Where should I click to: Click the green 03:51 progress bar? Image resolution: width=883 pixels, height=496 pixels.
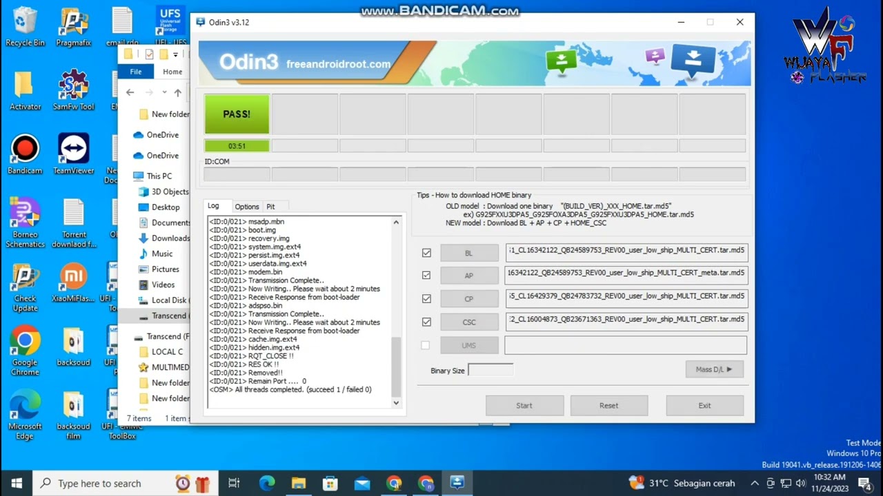[x=237, y=146]
